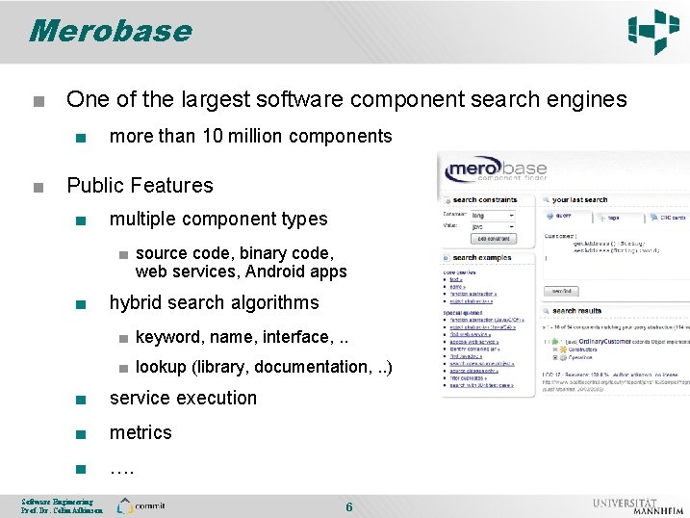Click the 'identify containing jar' example link

[x=474, y=349]
